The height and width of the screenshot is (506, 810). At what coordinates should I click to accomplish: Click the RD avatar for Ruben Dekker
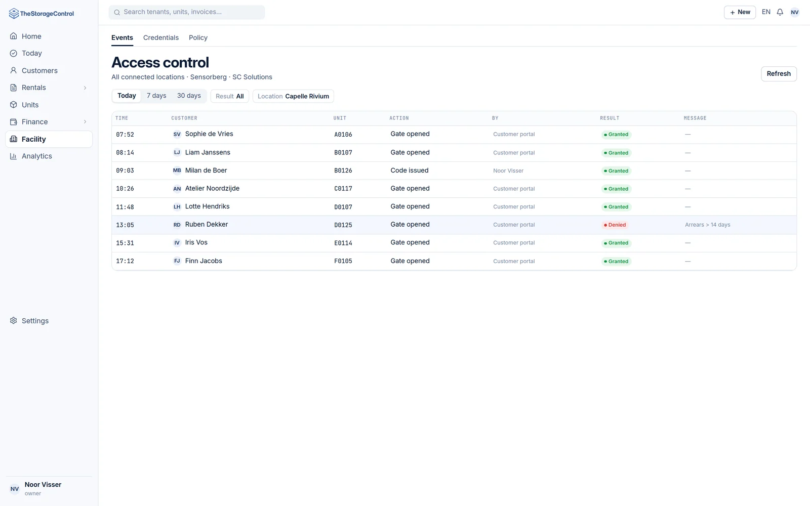click(177, 225)
